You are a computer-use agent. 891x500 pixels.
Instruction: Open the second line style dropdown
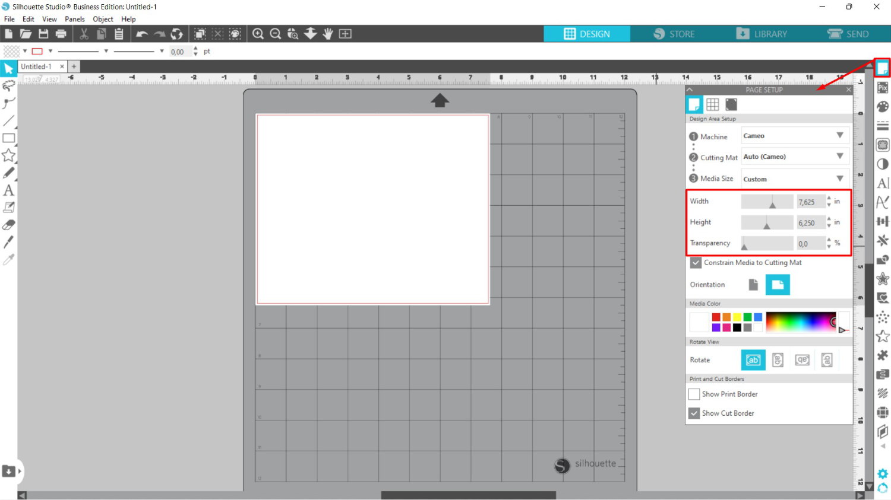point(162,51)
